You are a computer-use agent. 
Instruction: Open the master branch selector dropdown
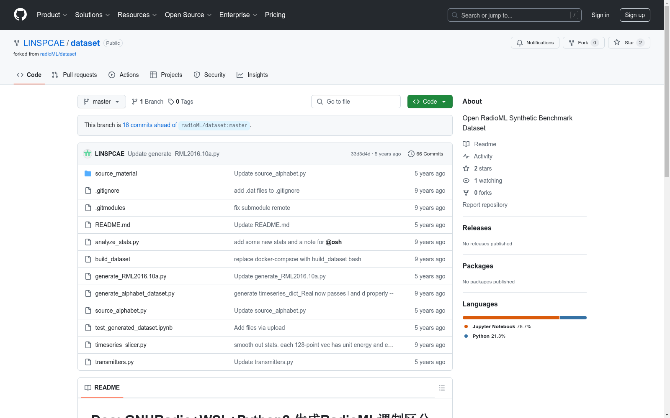[x=102, y=102]
